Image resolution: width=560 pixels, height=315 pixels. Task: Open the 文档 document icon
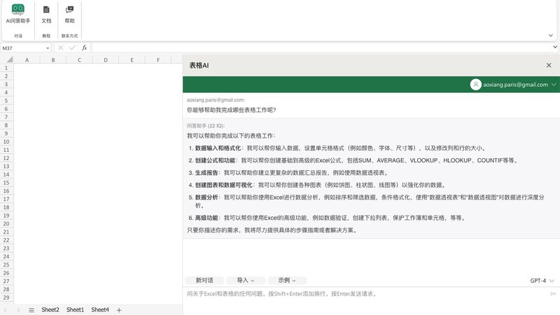pyautogui.click(x=46, y=10)
